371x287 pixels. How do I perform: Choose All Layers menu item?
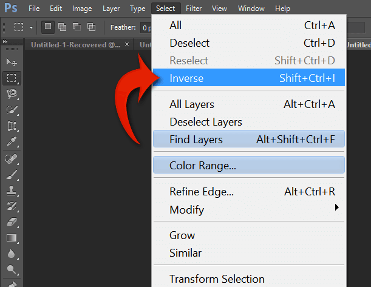pyautogui.click(x=249, y=104)
